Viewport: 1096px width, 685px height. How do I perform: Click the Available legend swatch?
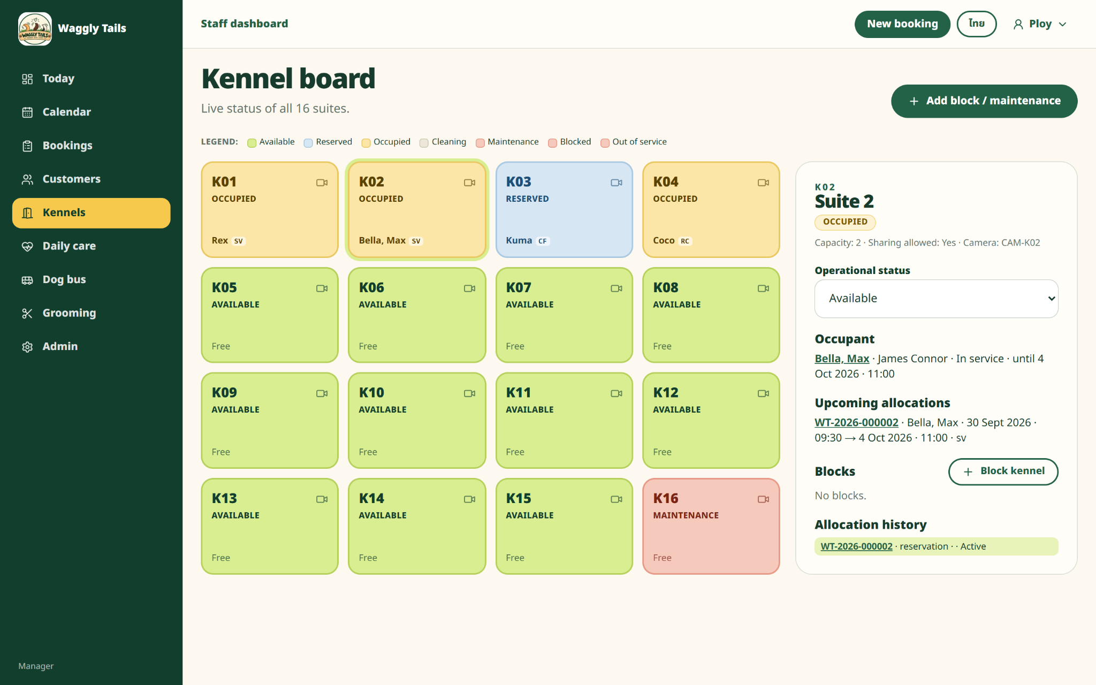pyautogui.click(x=252, y=143)
